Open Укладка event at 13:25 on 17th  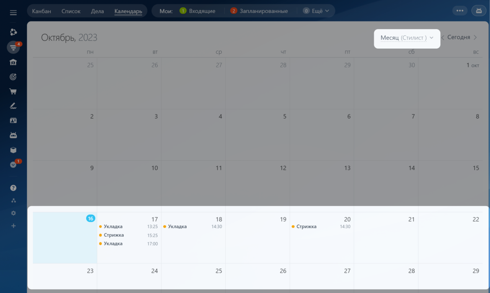pyautogui.click(x=129, y=226)
